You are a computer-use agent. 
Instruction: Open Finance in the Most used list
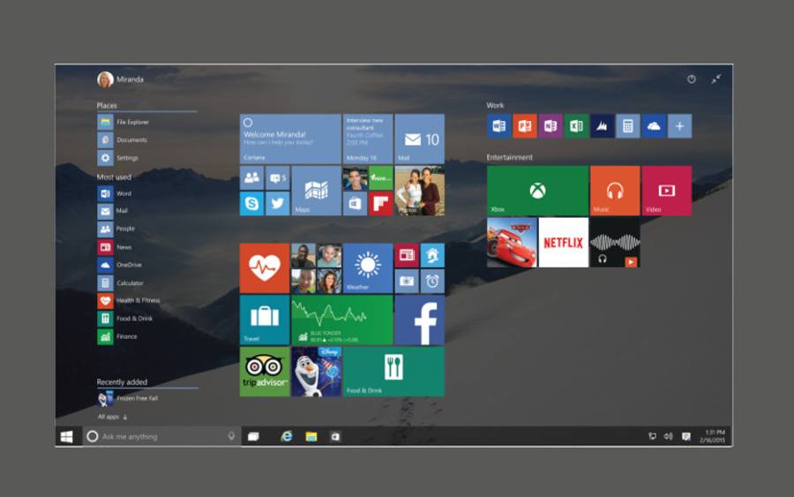[x=117, y=336]
